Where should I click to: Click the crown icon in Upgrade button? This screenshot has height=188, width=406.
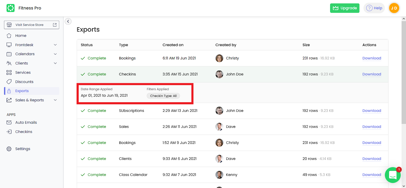click(336, 8)
